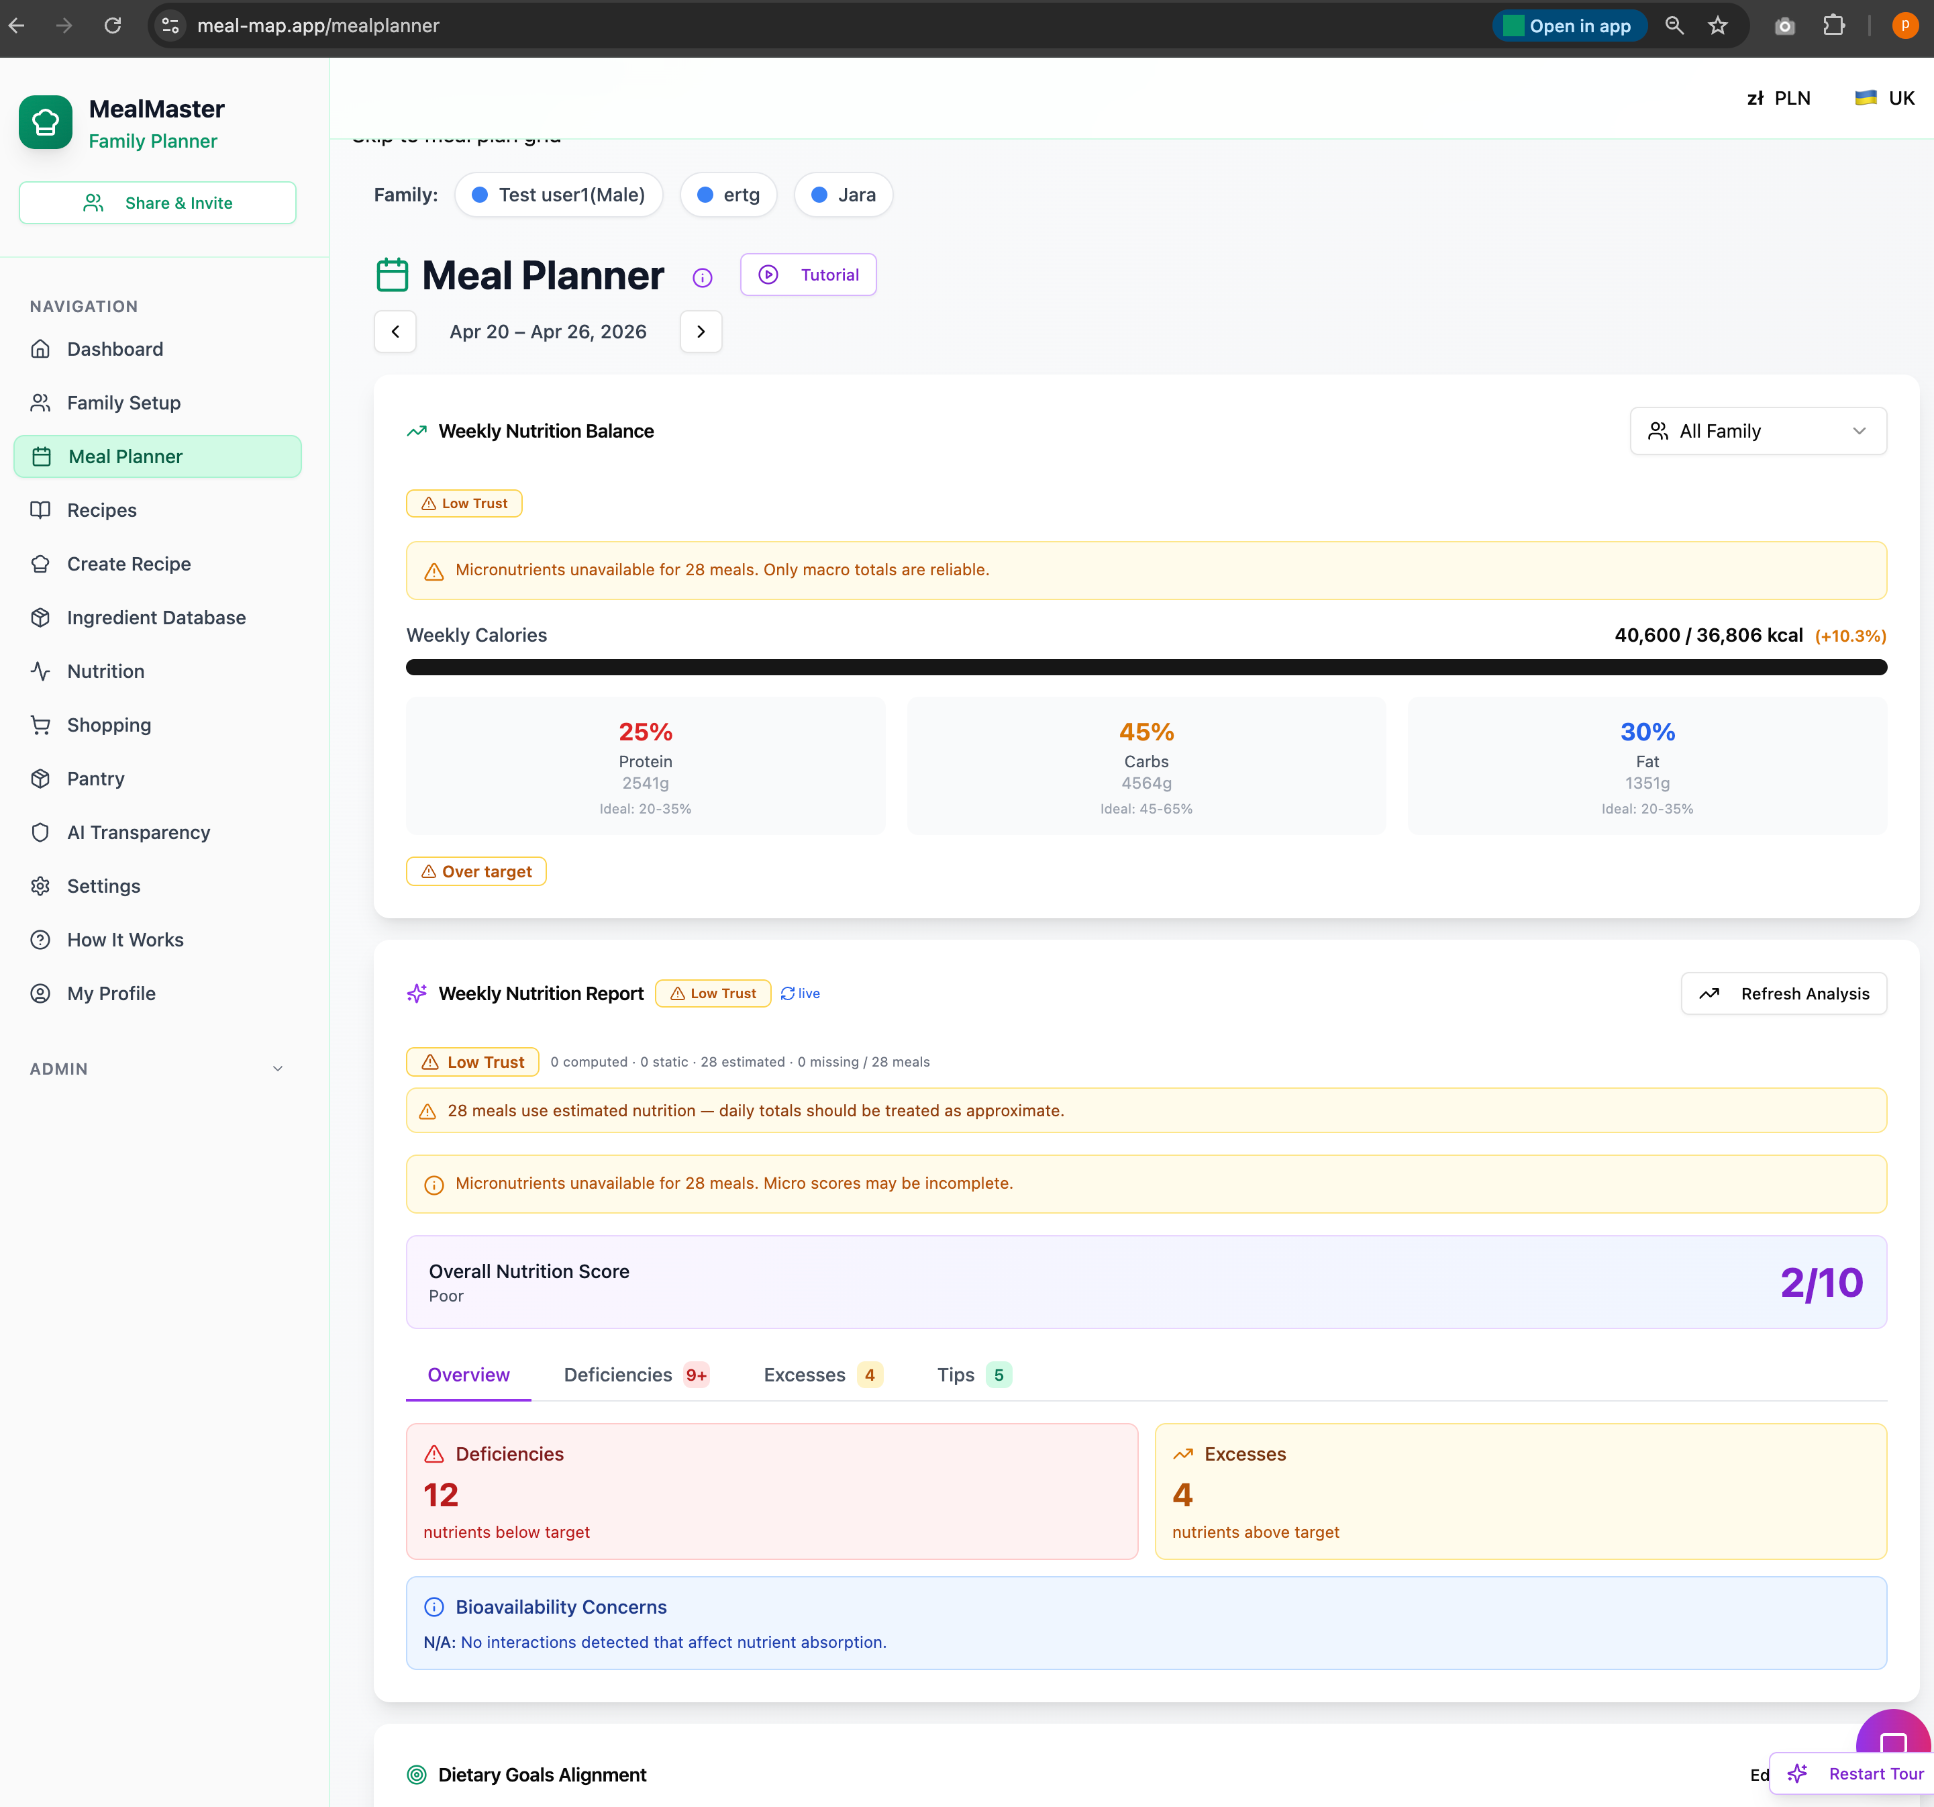Image resolution: width=1934 pixels, height=1807 pixels.
Task: Click the Ukraine flag UK language selector
Action: (1884, 97)
